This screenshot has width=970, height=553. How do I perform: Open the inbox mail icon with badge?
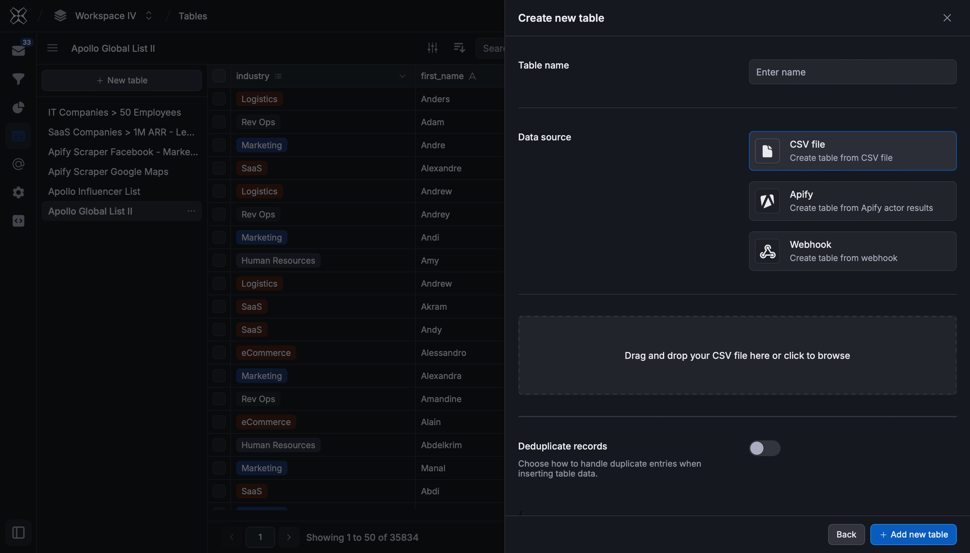(x=18, y=50)
